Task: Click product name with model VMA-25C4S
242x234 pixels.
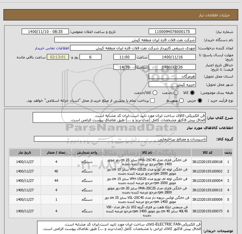Action: (147, 162)
